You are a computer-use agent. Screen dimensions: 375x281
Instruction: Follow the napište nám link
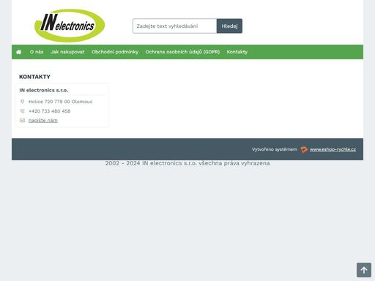click(x=43, y=121)
